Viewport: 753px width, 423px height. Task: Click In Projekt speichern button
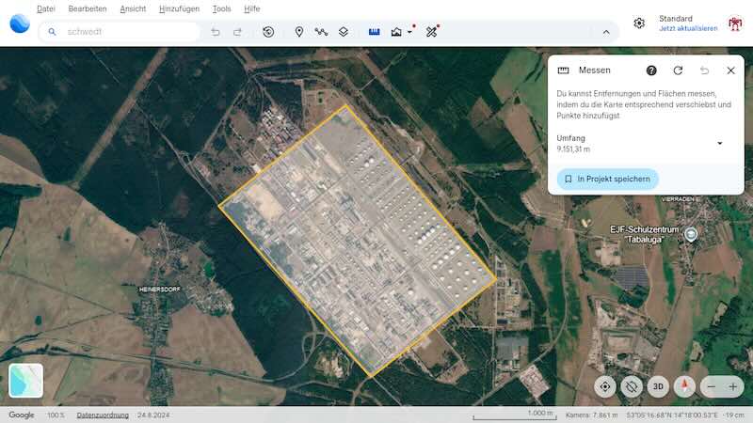coord(607,179)
